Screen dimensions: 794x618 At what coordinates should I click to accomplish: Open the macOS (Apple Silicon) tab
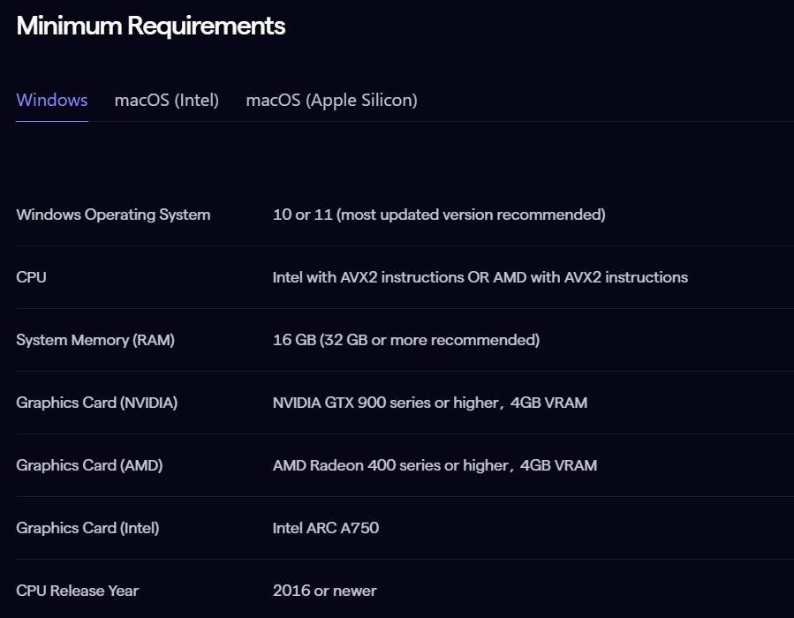(331, 101)
